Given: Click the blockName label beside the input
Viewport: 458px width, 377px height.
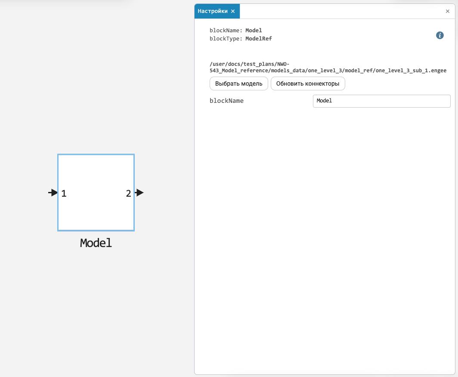Looking at the screenshot, I should [x=226, y=101].
